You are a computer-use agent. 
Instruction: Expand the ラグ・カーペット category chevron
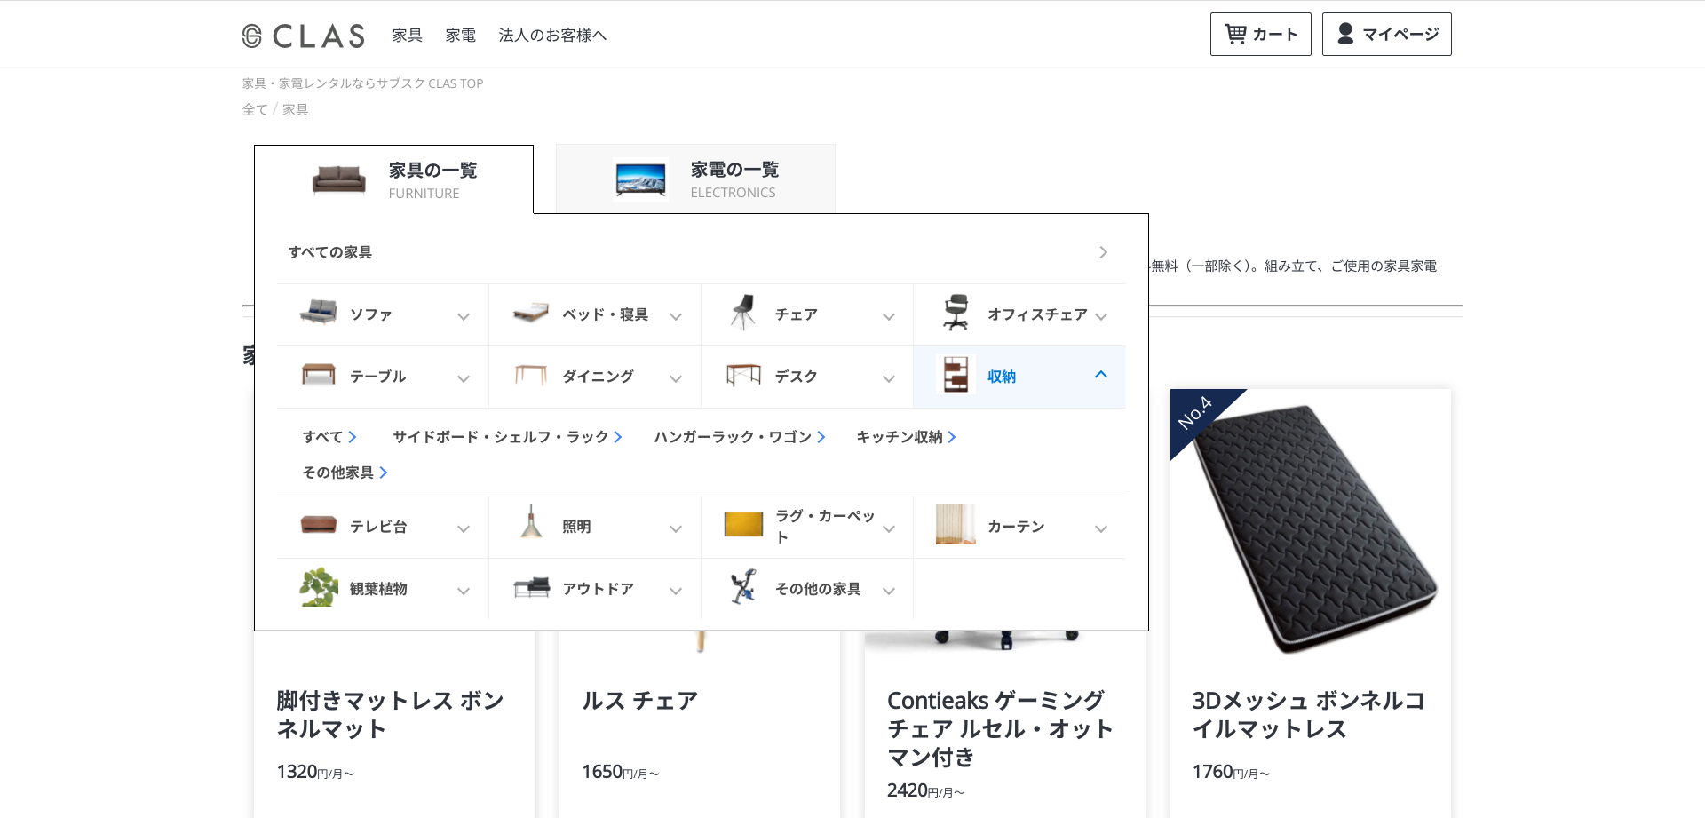[x=889, y=529]
